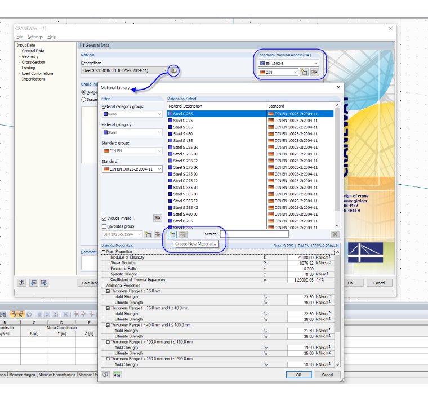
Task: Open the Settings menu in CRANEWAY
Action: click(x=35, y=37)
